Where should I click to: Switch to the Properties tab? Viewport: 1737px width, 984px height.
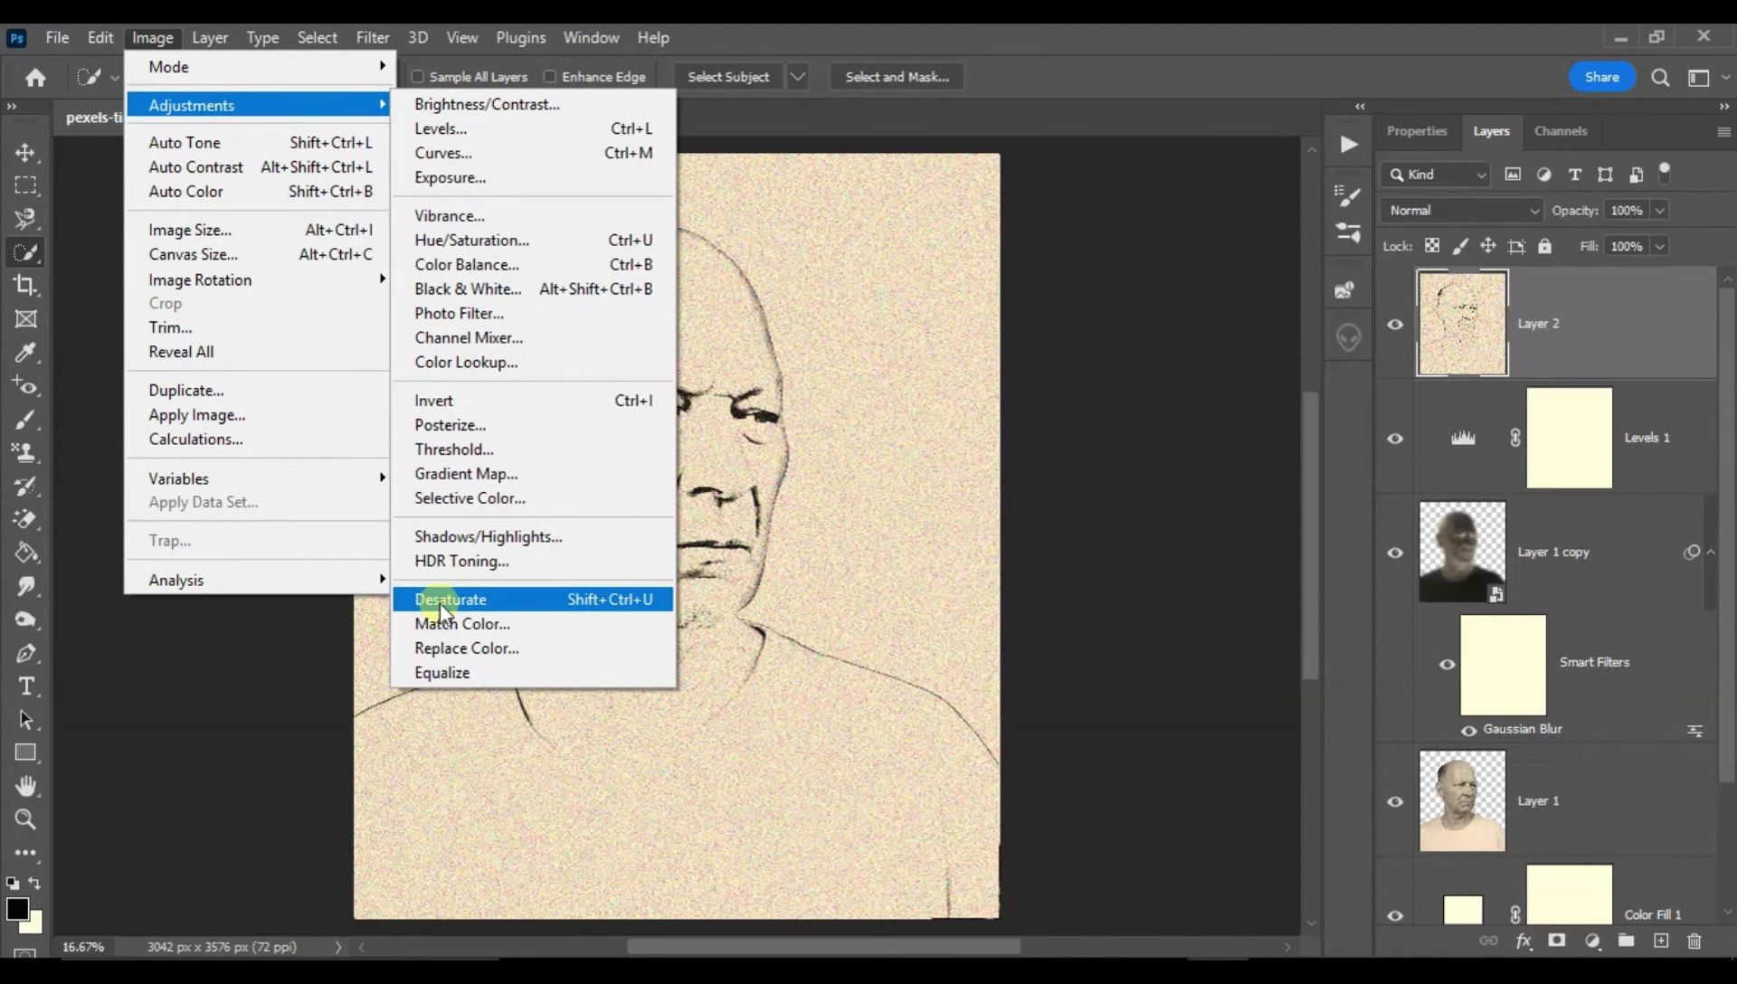coord(1417,131)
